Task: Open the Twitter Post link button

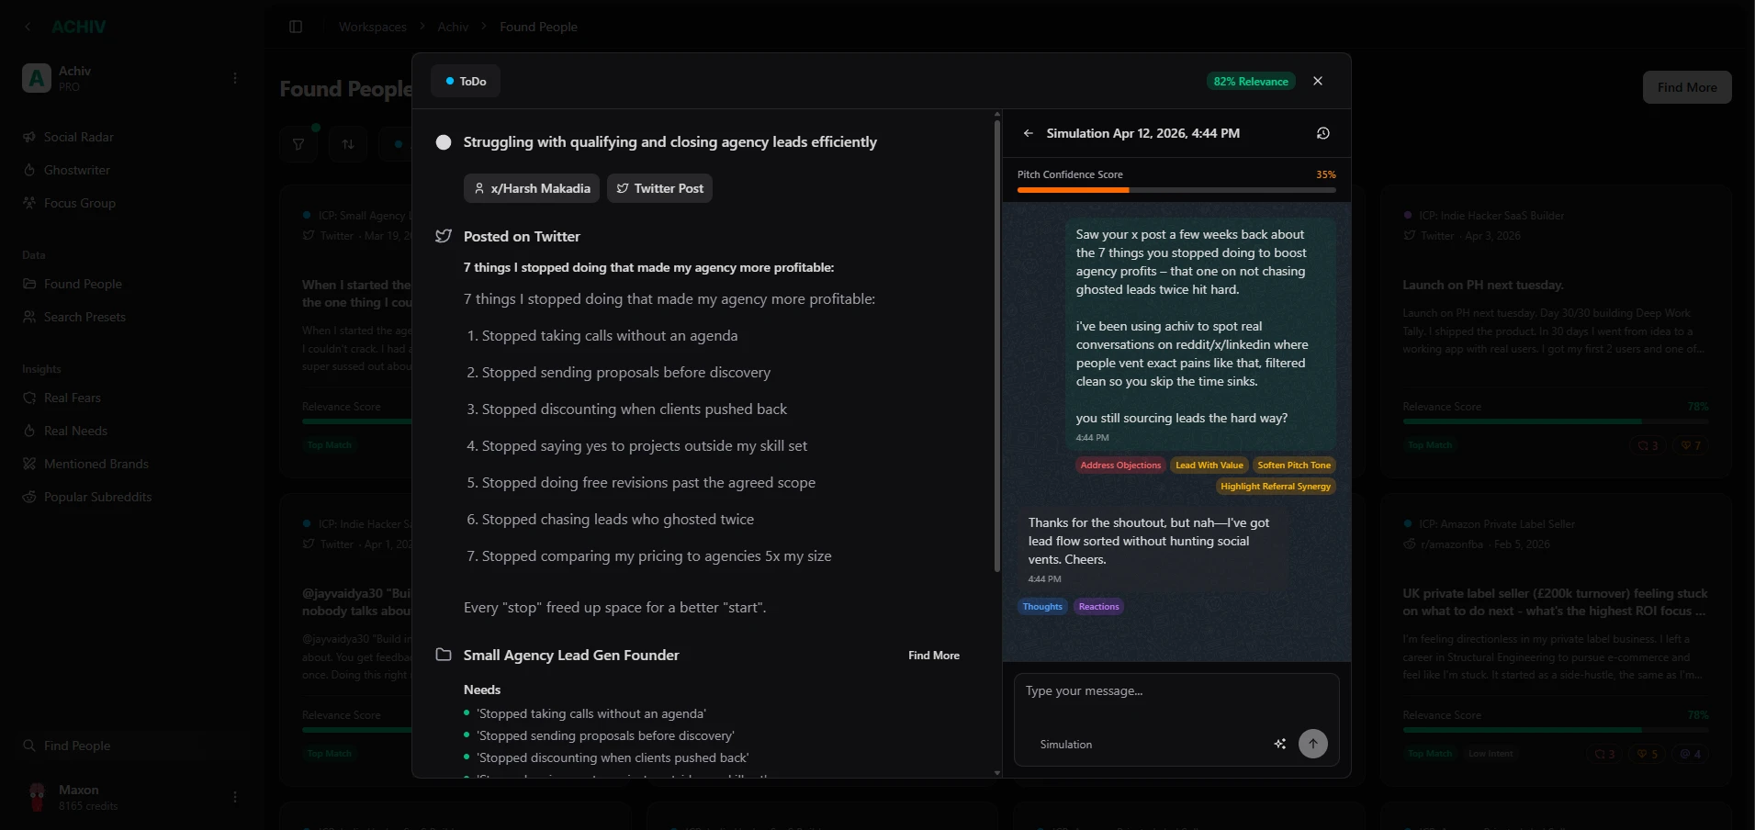Action: pyautogui.click(x=659, y=188)
